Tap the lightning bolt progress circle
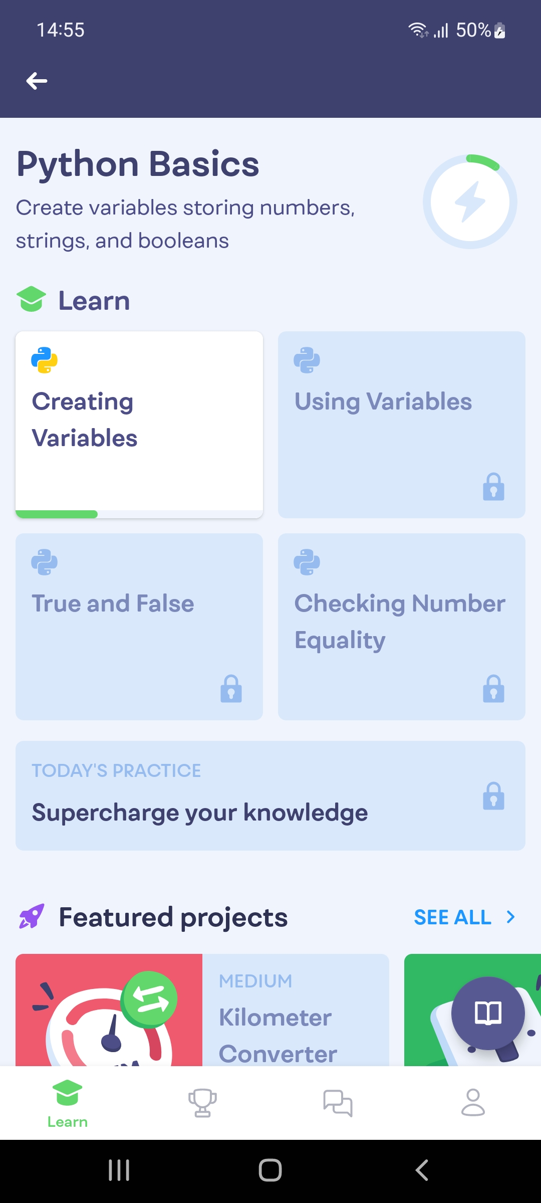The image size is (541, 1203). coord(470,202)
